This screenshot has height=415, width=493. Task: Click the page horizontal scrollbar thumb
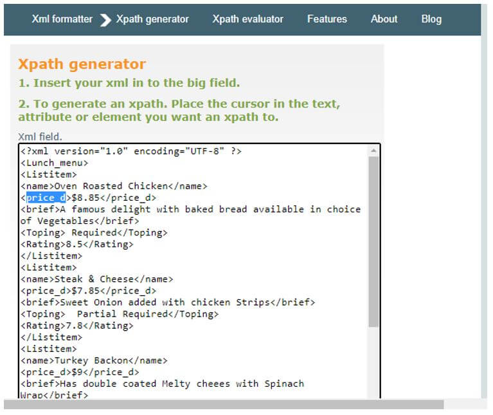coord(224,405)
